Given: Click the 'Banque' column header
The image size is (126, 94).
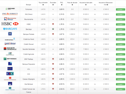Looking at the screenshot, I should (x=28, y=5).
